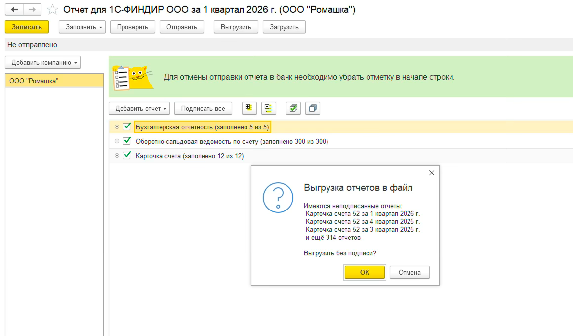Click the cat with checklist picture
The height and width of the screenshot is (336, 573).
pyautogui.click(x=133, y=77)
